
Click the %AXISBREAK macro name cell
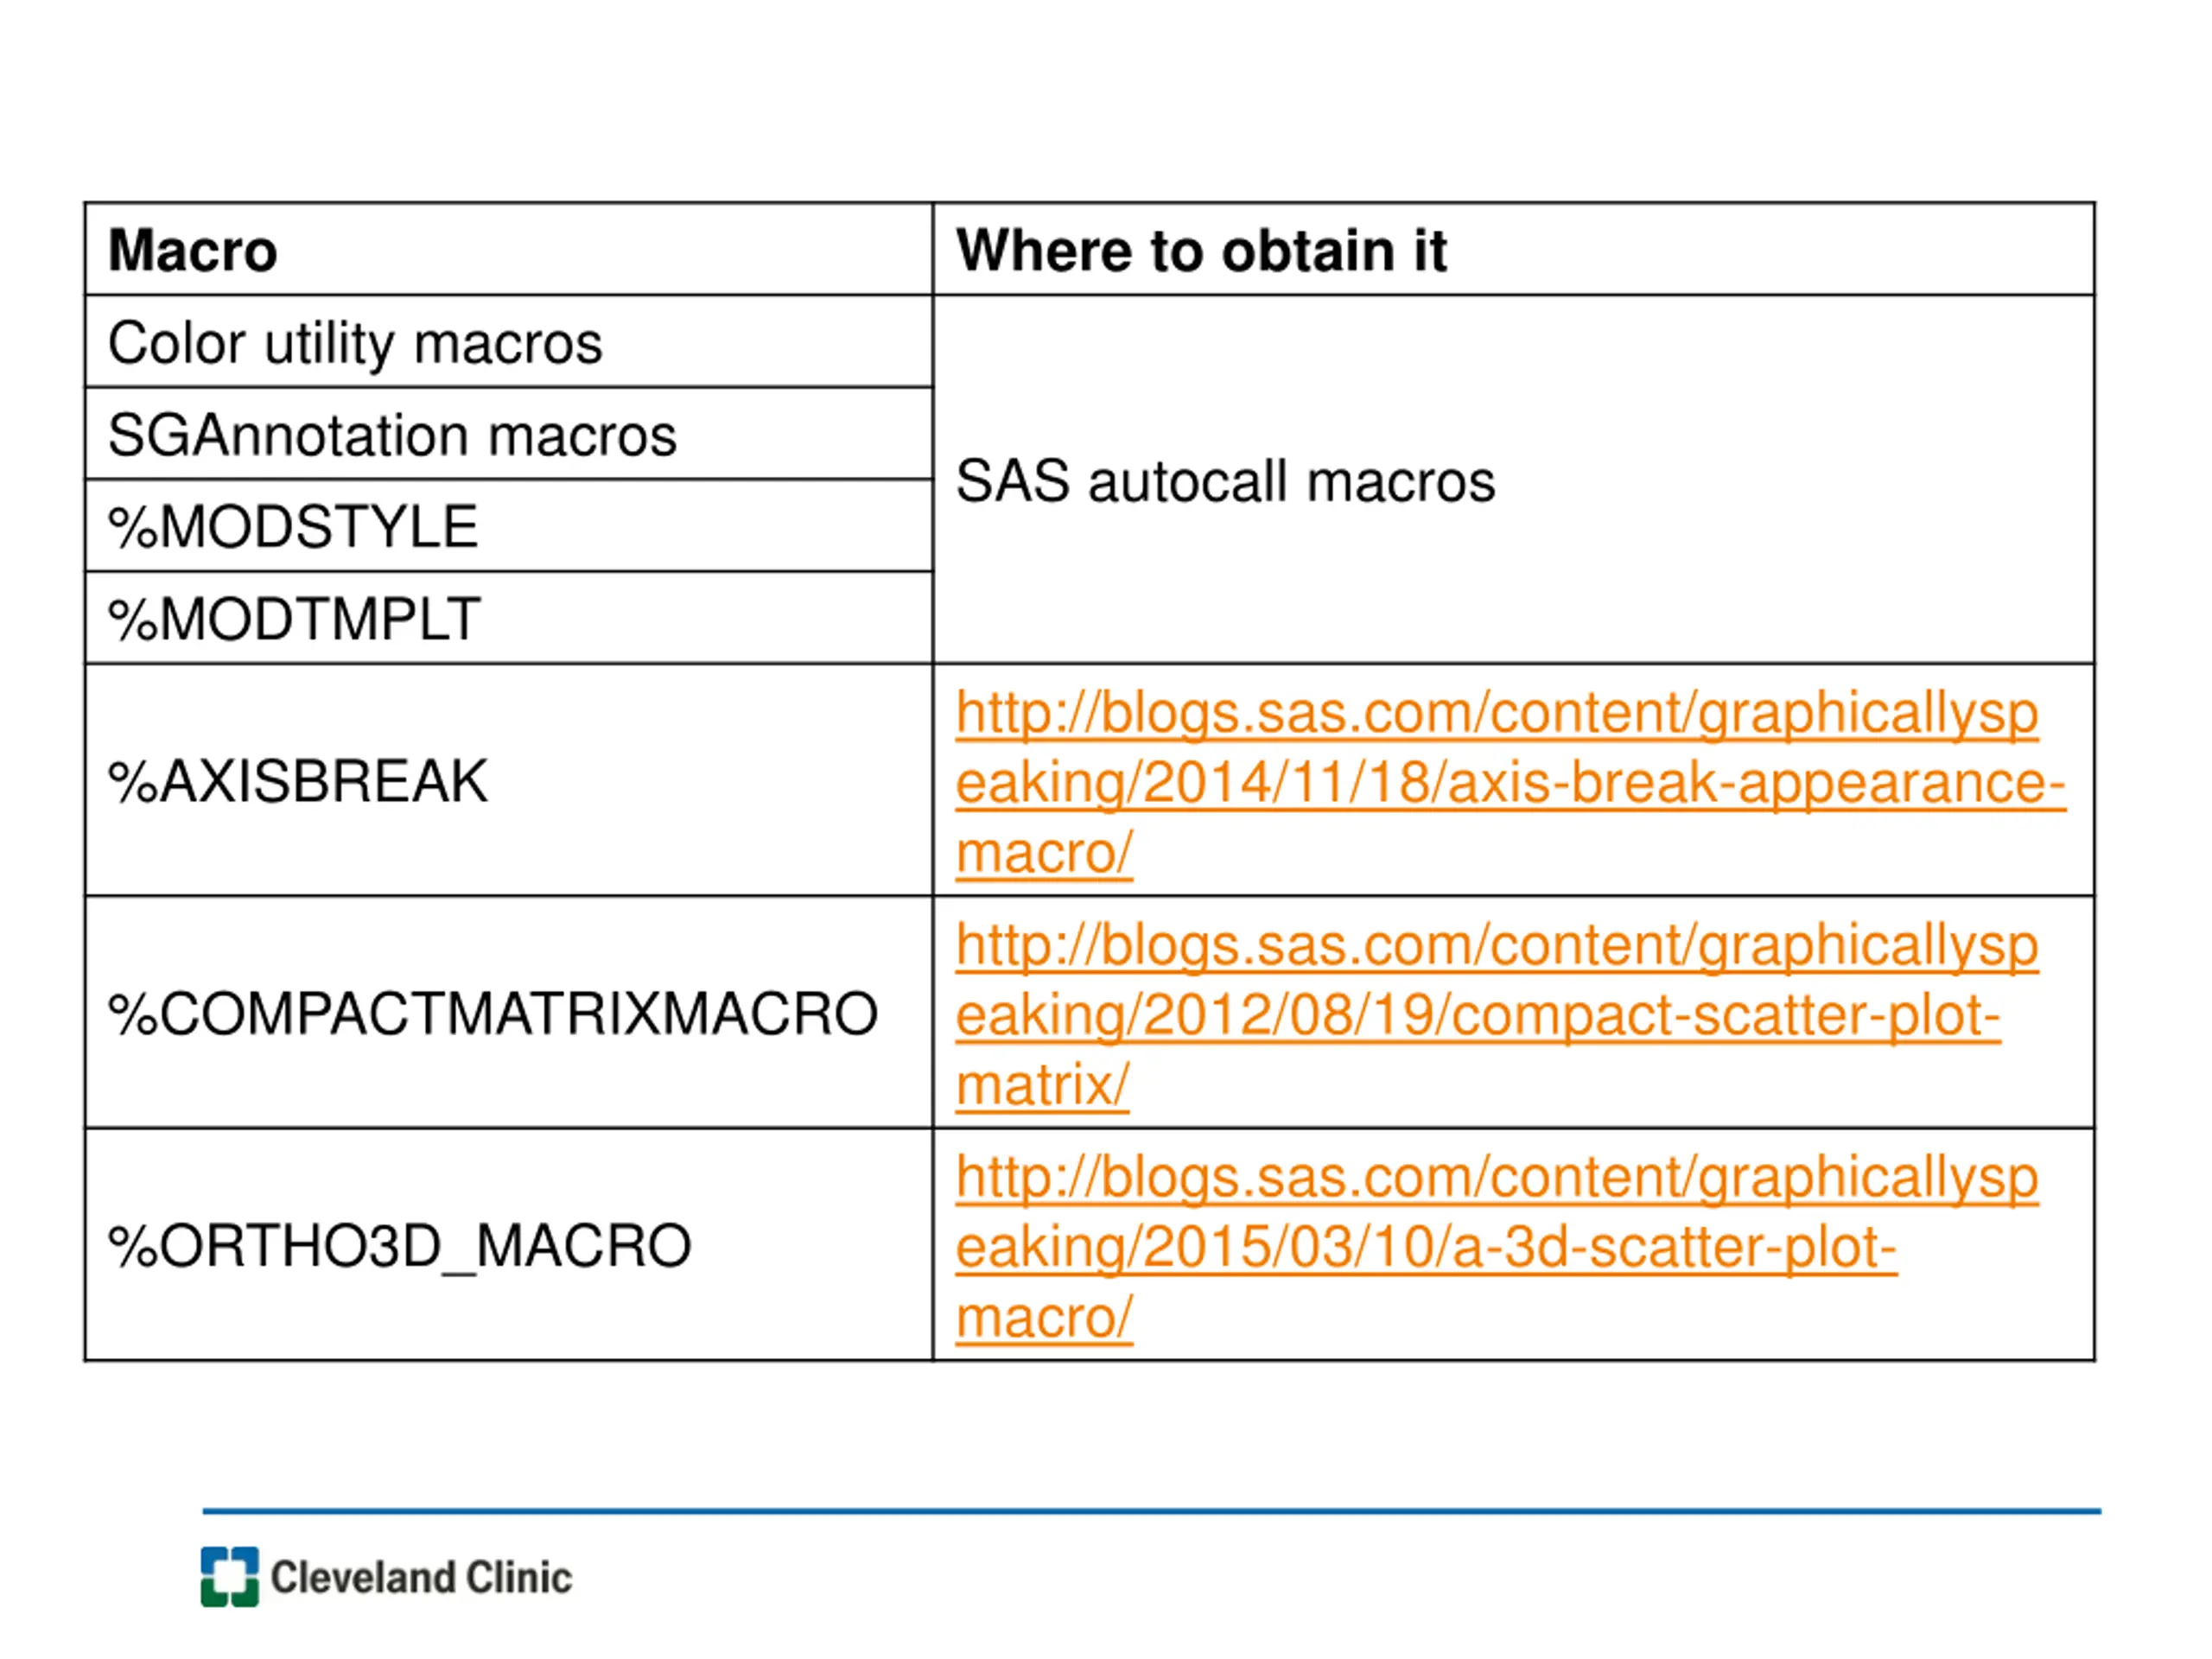(x=509, y=780)
